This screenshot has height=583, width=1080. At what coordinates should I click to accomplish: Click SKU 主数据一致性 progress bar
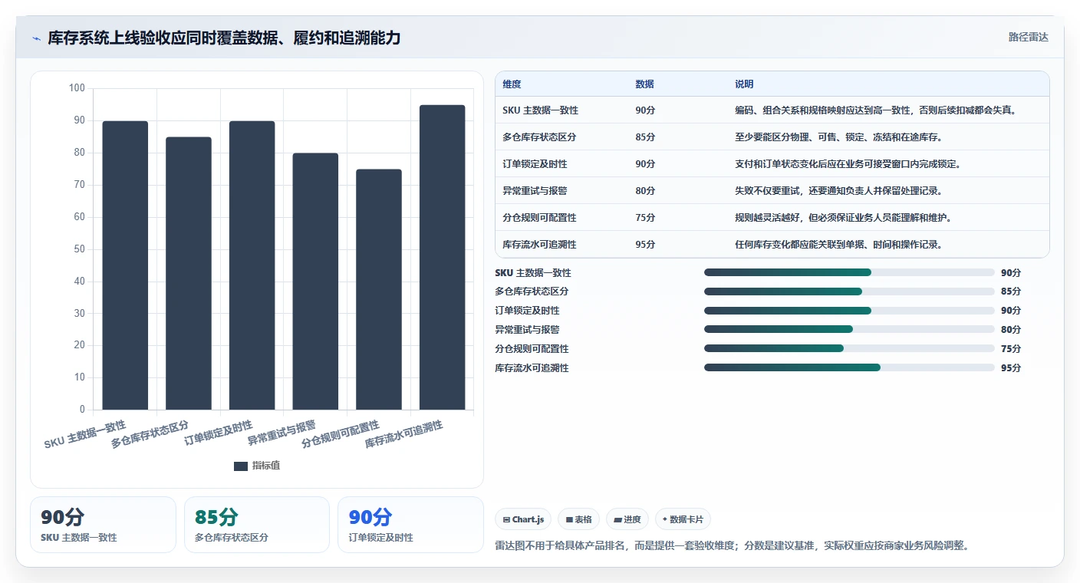(x=849, y=272)
